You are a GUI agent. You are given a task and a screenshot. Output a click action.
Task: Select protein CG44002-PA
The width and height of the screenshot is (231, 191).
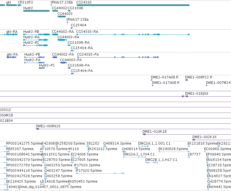[x=55, y=57]
